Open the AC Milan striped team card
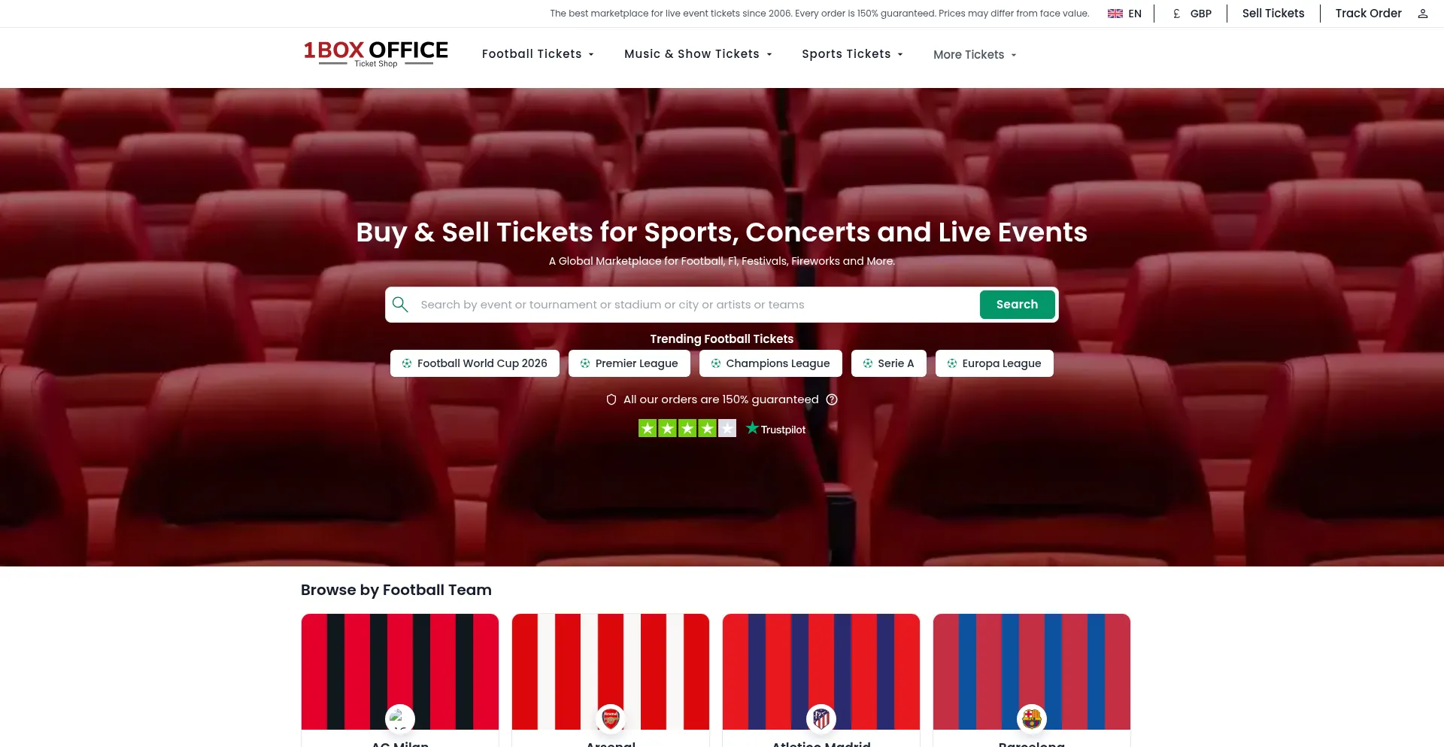Image resolution: width=1444 pixels, height=747 pixels. pyautogui.click(x=400, y=680)
